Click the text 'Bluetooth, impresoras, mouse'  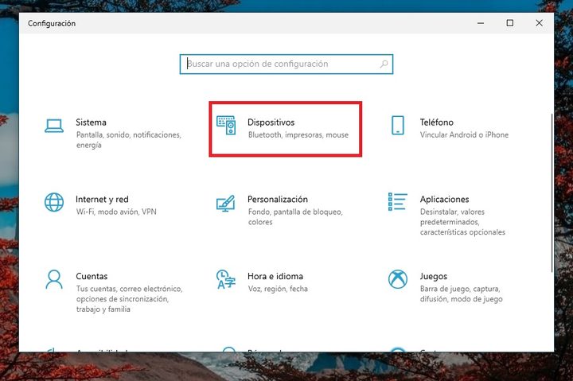coord(298,134)
